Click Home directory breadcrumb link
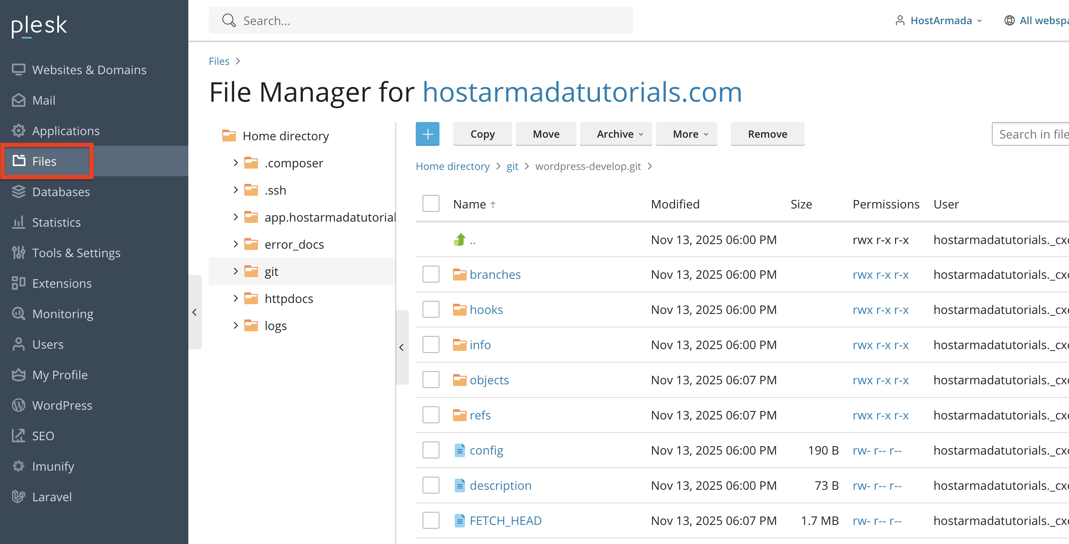The height and width of the screenshot is (544, 1069). pos(453,166)
